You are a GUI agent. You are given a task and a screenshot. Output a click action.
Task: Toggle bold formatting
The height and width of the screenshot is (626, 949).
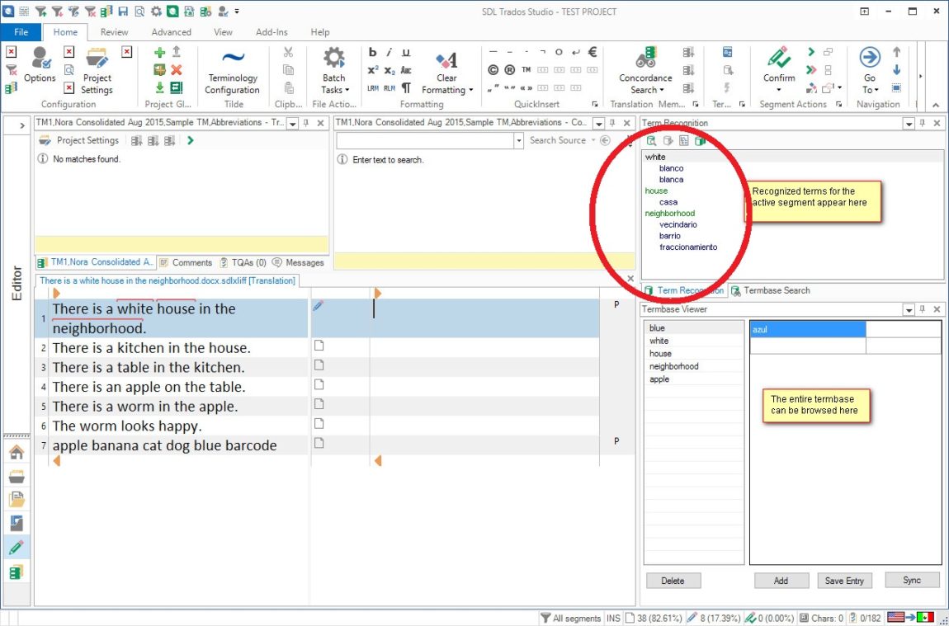[x=373, y=53]
